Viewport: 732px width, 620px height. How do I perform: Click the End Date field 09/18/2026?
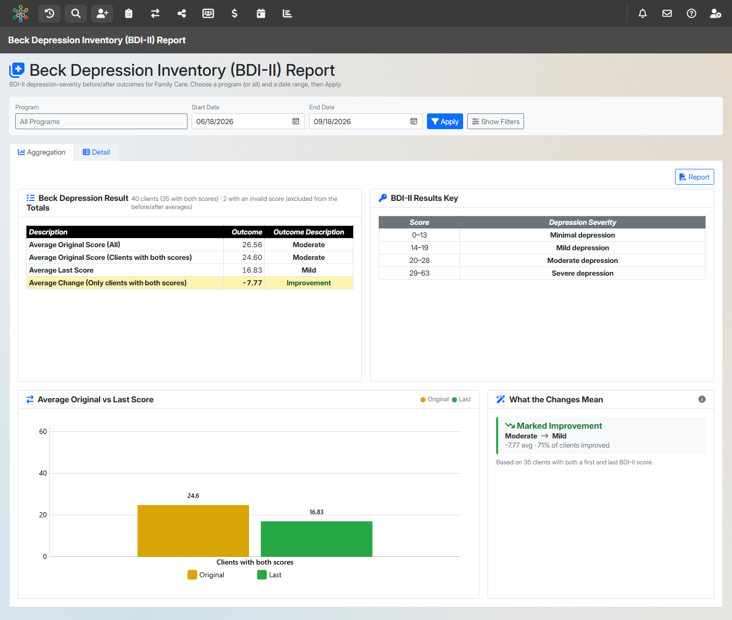pos(366,122)
